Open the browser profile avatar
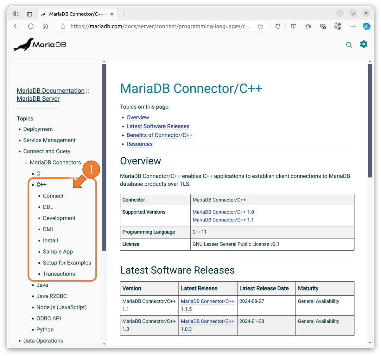The width and height of the screenshot is (381, 356). (x=338, y=26)
